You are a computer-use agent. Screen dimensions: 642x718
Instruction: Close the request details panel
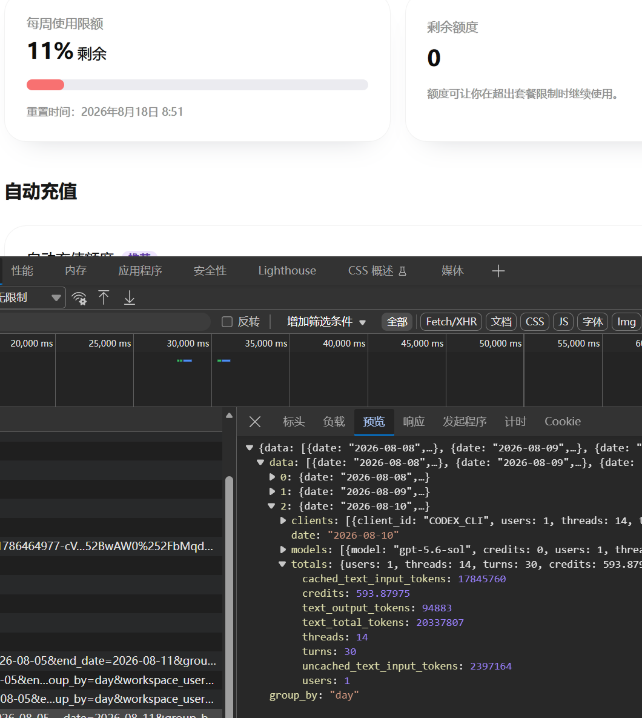coord(255,421)
